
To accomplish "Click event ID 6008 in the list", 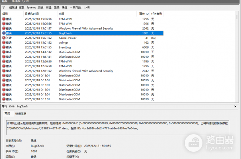I will pyautogui.click(x=145, y=47).
